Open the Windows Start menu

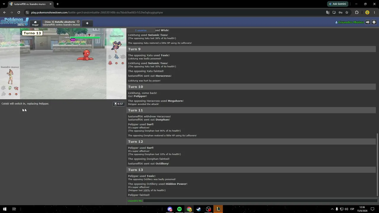coord(5,209)
